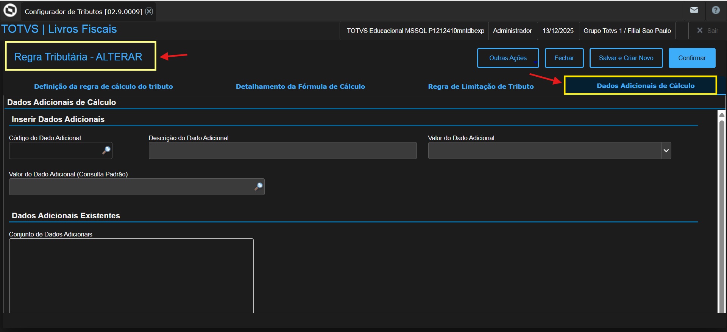The width and height of the screenshot is (727, 332).
Task: Confirm the tax rule changes
Action: (692, 58)
